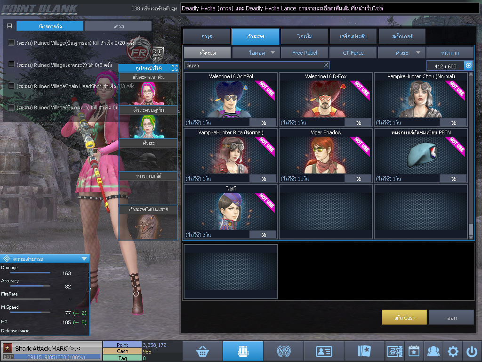
Task: Switch to the ไอเท็ม tab
Action: pos(305,36)
